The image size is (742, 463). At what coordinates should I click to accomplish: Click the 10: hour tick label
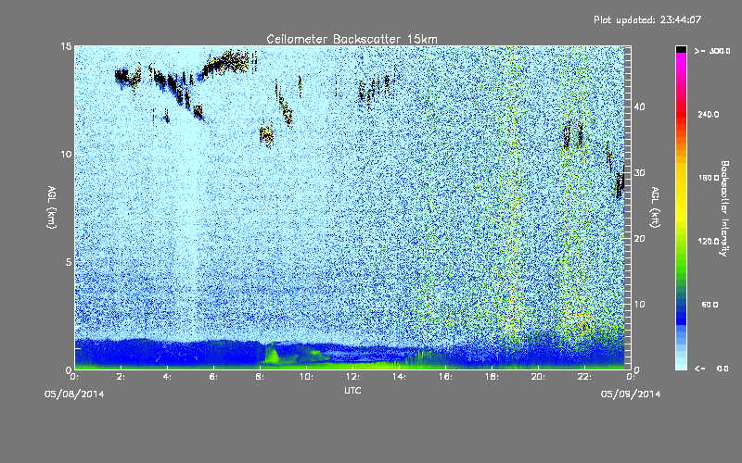click(x=307, y=377)
